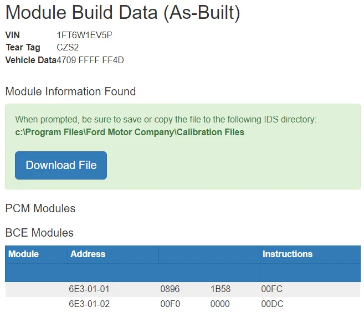This screenshot has width=364, height=312.
Task: Select the Calibration Files directory path text
Action: pos(130,132)
